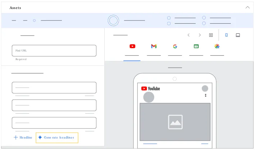Click the profile avatar in phone preview
This screenshot has width=255, height=150.
click(x=205, y=88)
